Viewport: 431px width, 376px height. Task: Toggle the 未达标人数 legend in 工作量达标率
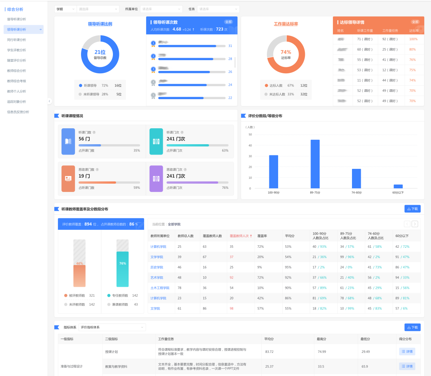277,94
